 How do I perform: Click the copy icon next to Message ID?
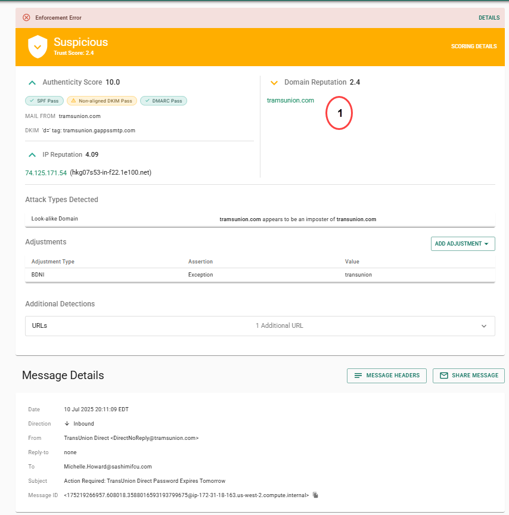[x=315, y=495]
